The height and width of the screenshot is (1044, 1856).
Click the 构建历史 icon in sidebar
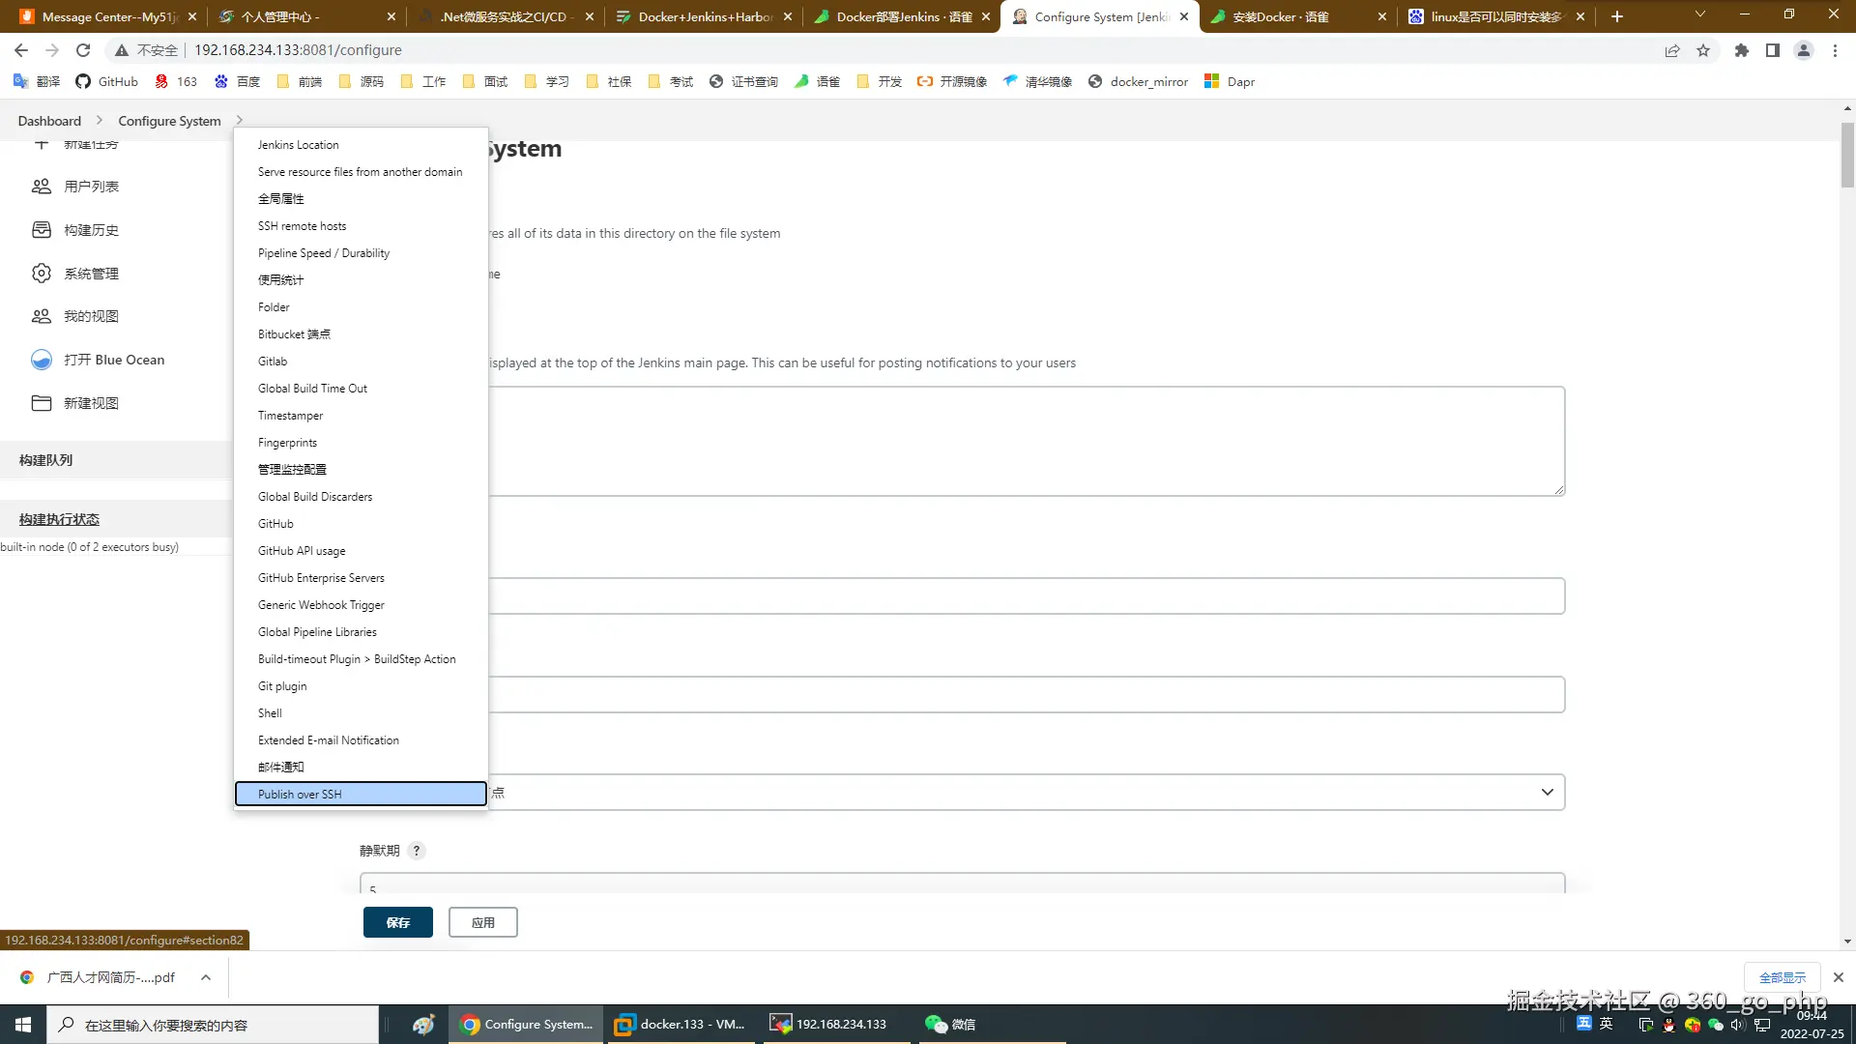point(41,230)
